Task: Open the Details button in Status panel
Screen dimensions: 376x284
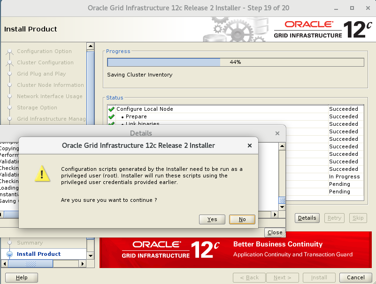Action: 307,218
